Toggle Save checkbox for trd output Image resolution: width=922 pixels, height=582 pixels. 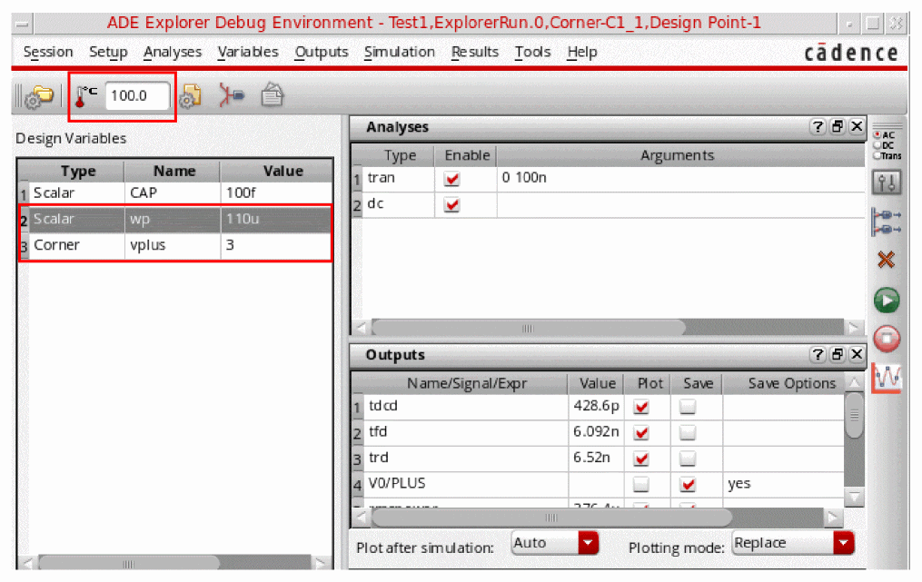point(688,459)
